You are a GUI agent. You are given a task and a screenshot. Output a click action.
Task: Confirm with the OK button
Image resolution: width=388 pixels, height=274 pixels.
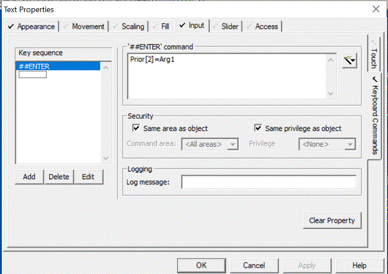[201, 265]
